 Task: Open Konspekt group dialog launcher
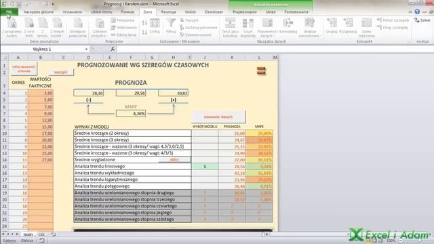tap(409, 41)
